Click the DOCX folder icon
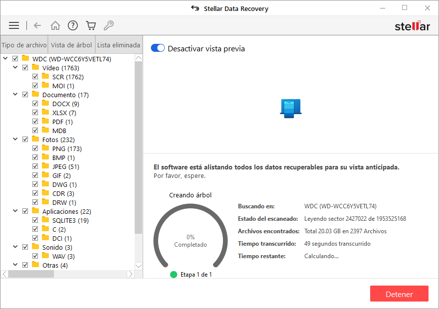439x309 pixels. coord(45,103)
